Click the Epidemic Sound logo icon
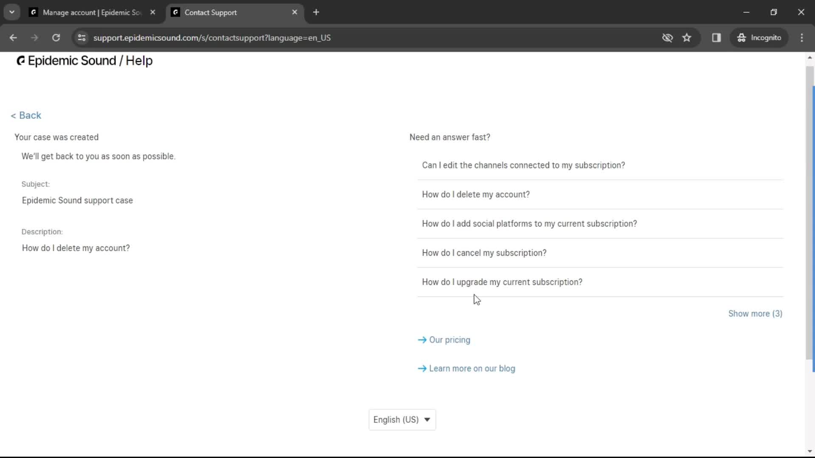 (x=20, y=60)
